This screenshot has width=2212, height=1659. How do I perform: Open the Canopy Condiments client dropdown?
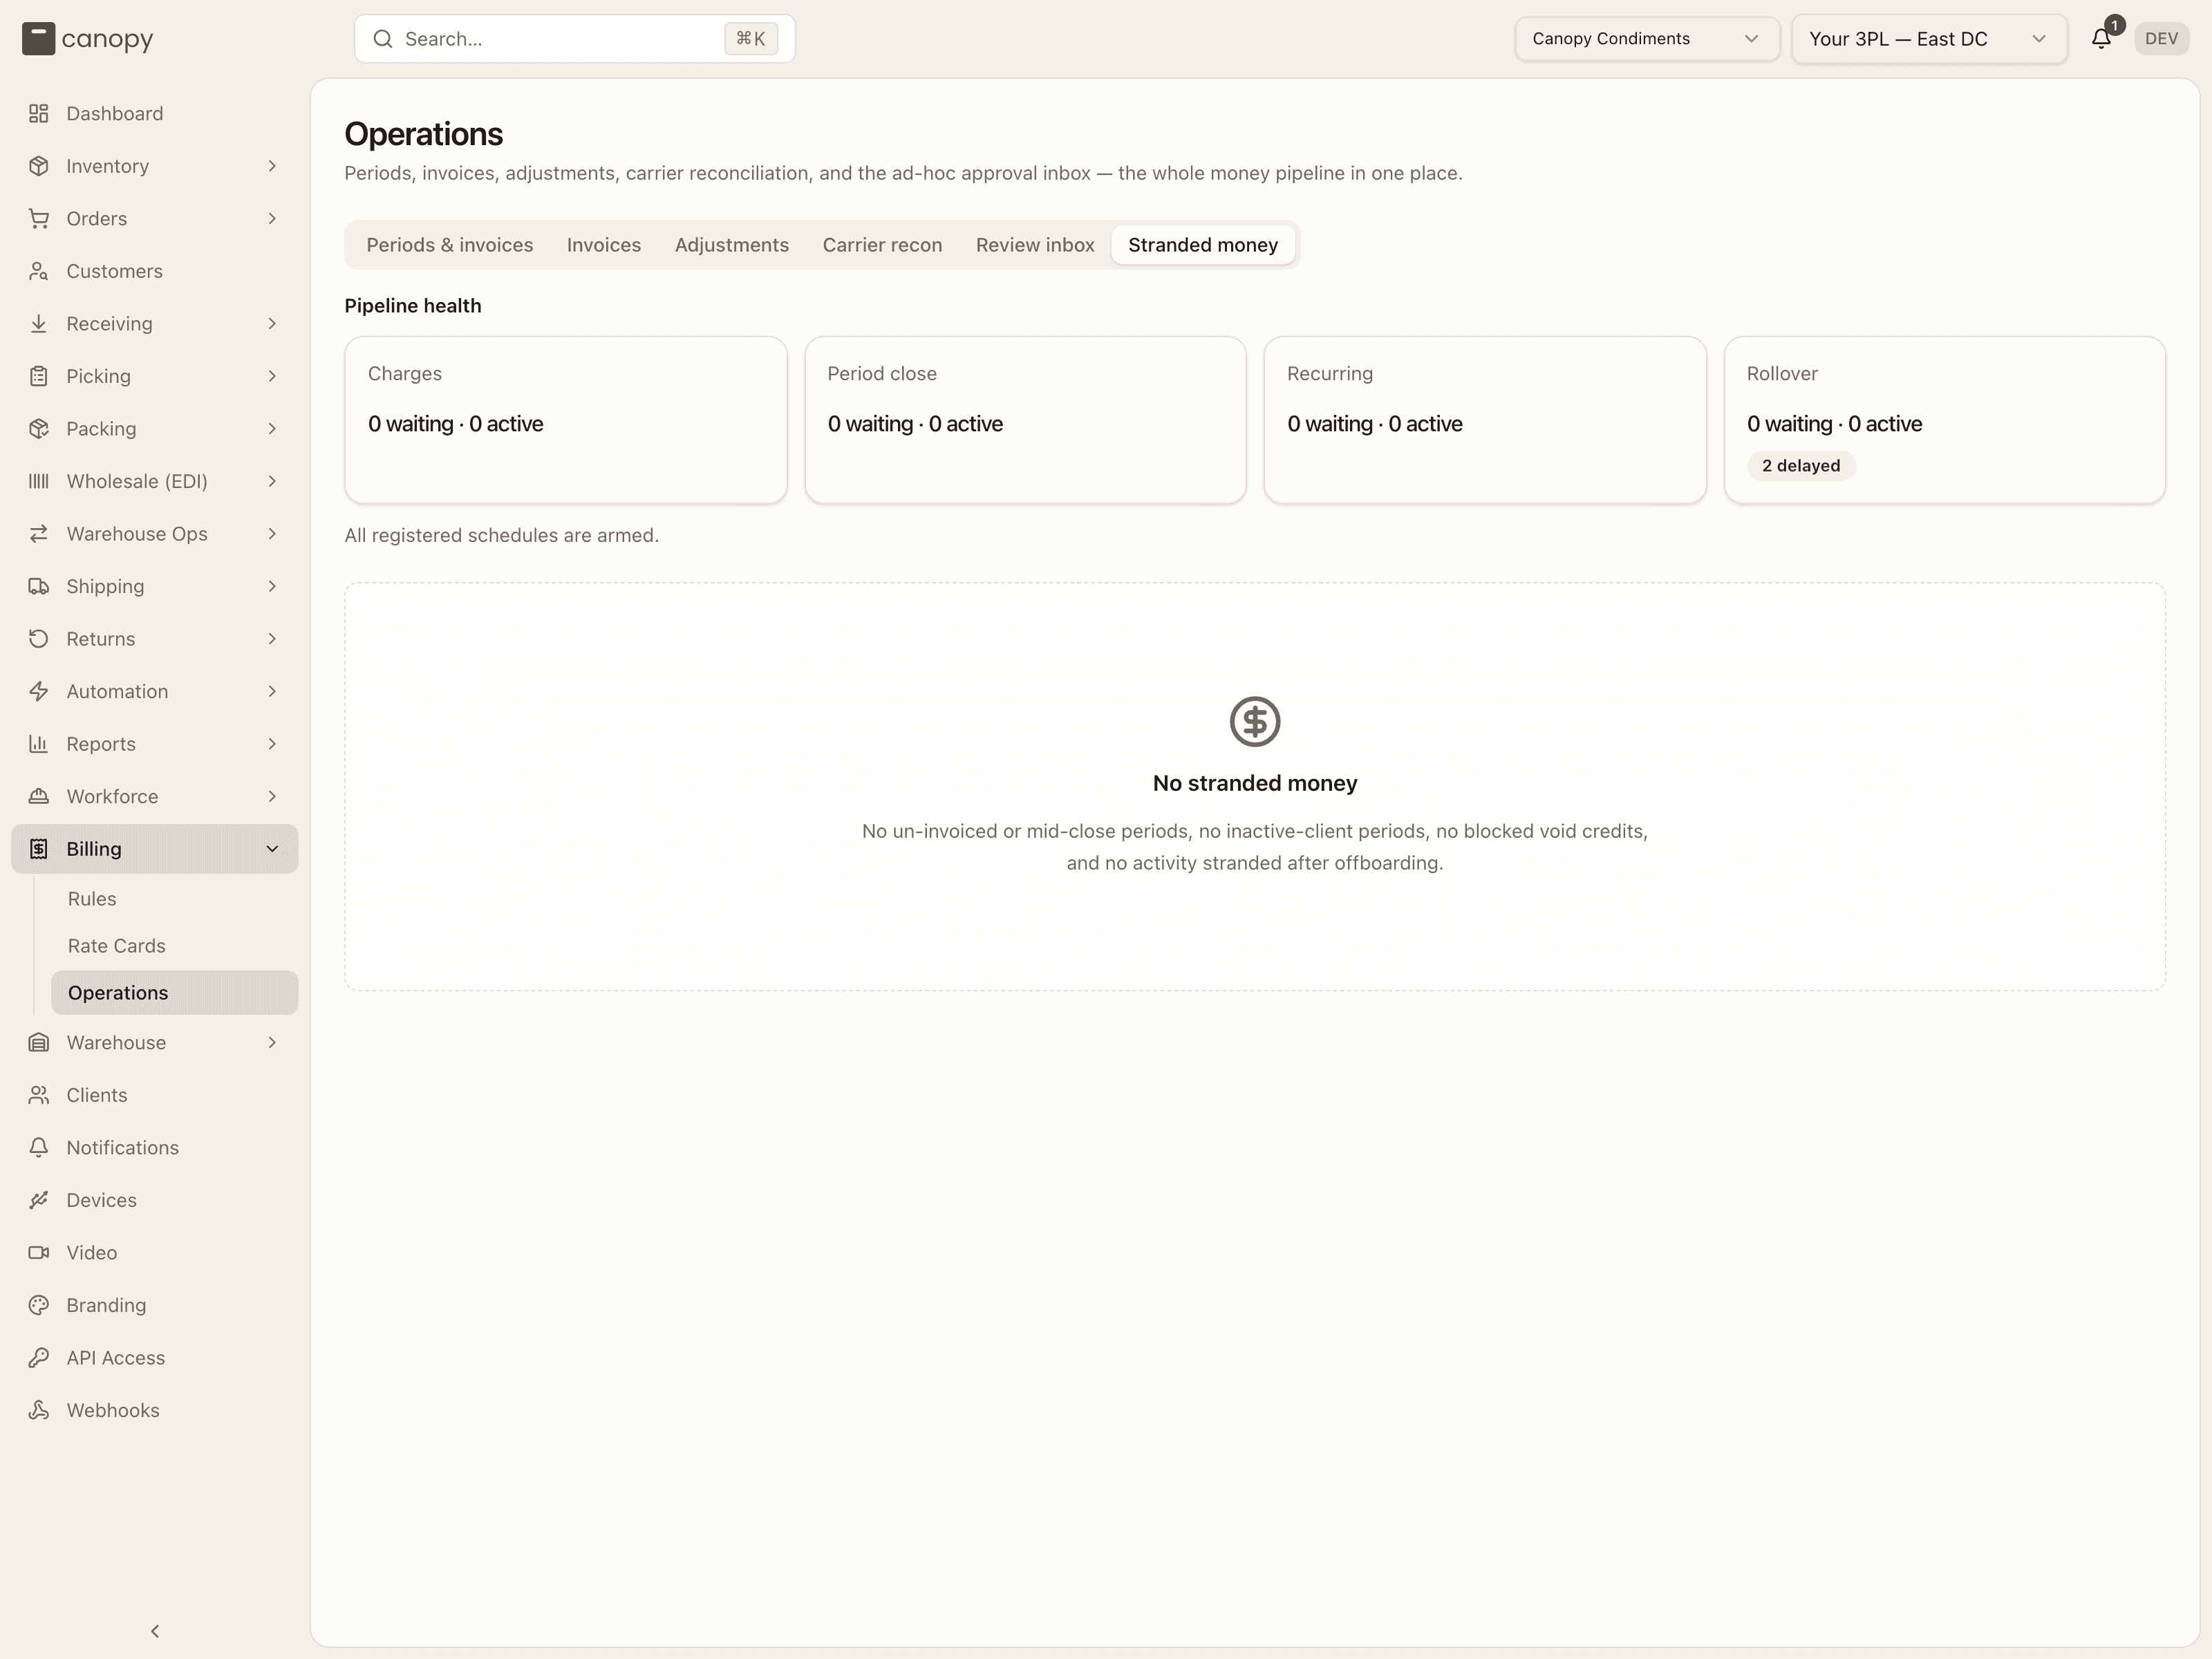click(x=1646, y=39)
